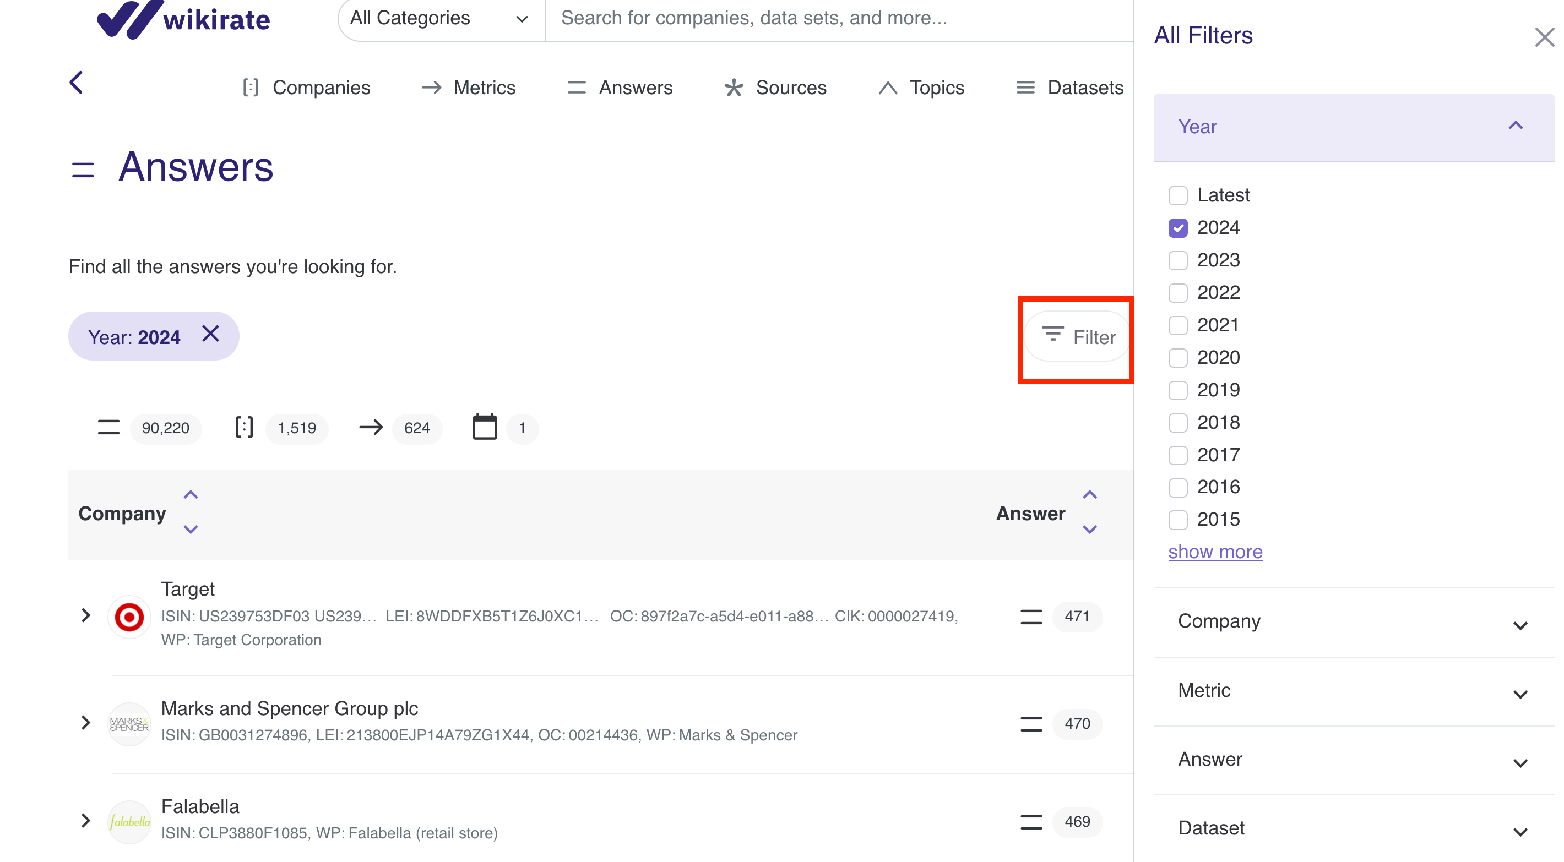1564x862 pixels.
Task: Go back using the left chevron
Action: pos(76,83)
